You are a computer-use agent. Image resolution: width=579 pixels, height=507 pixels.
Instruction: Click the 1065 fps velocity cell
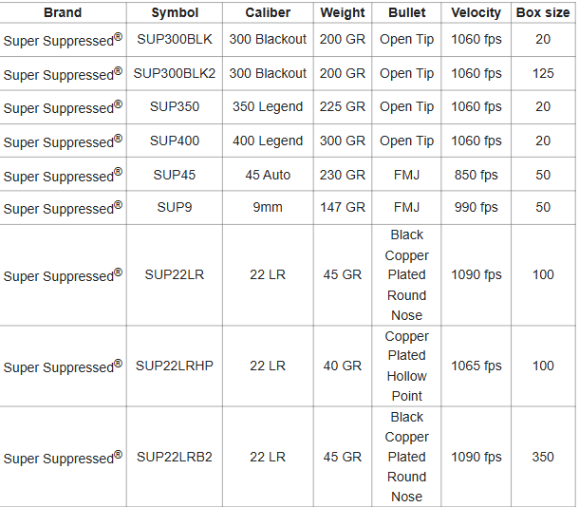point(476,366)
